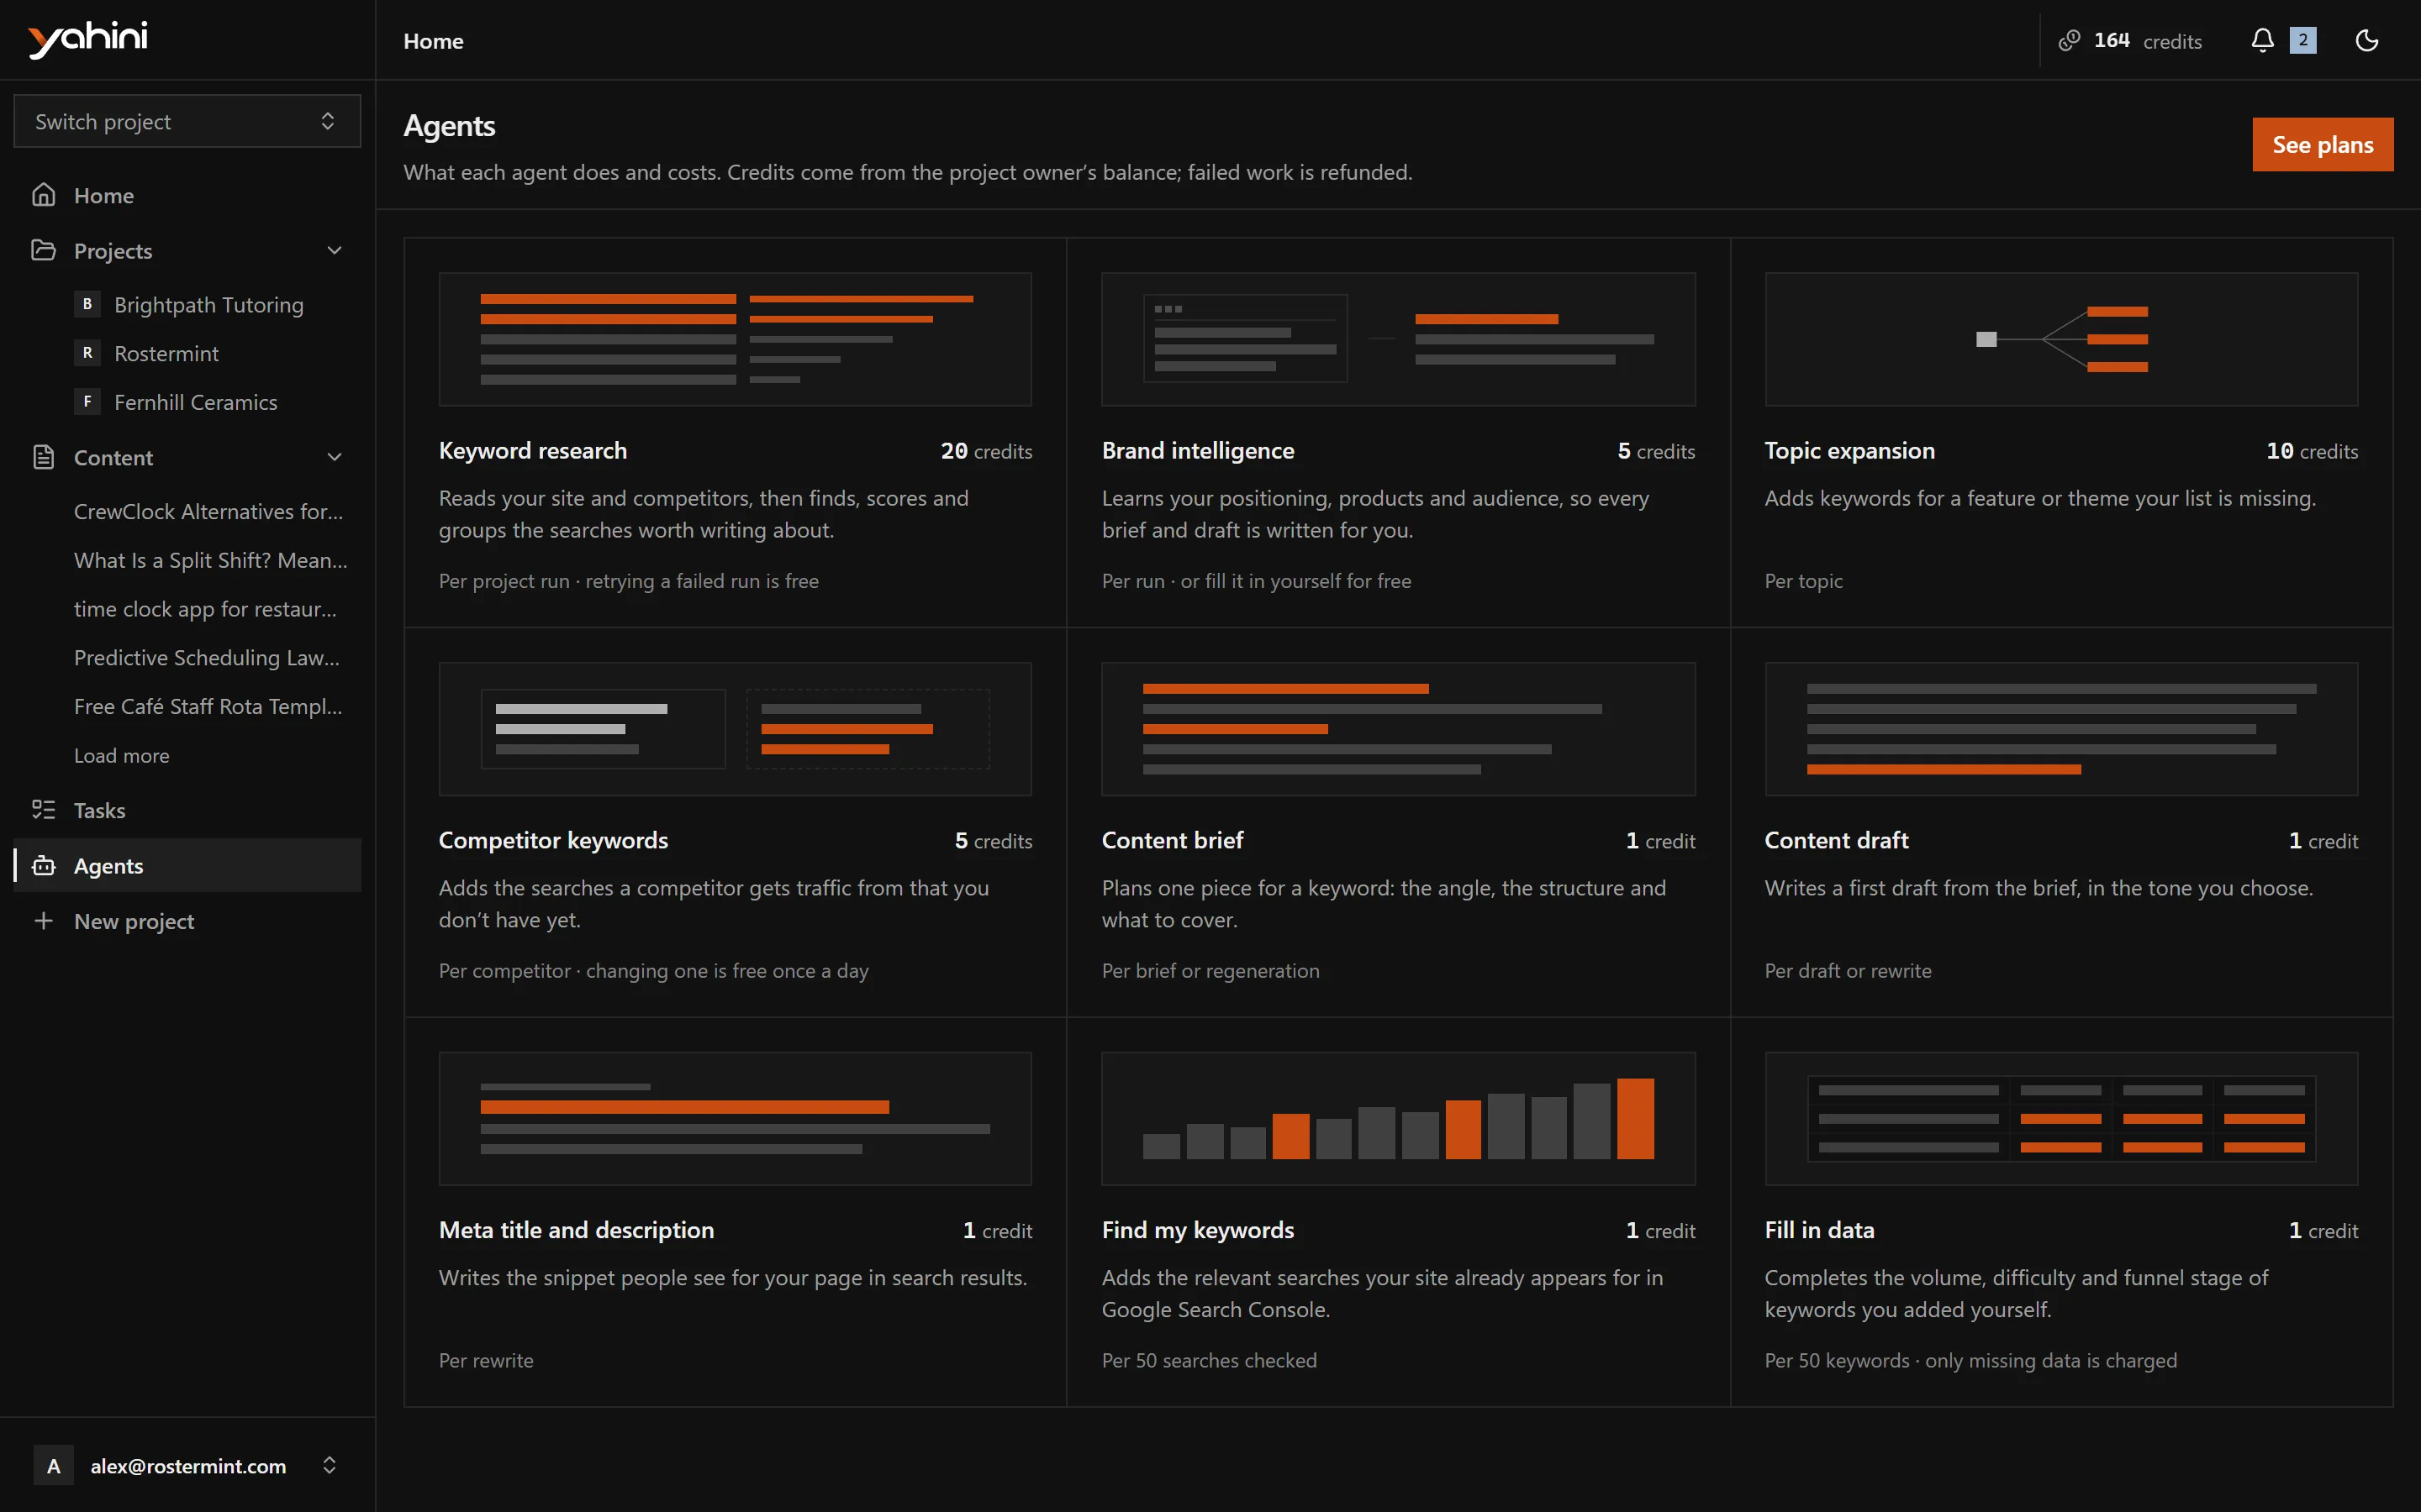Click the Keyword research card thumbnail
This screenshot has width=2421, height=1512.
[736, 339]
